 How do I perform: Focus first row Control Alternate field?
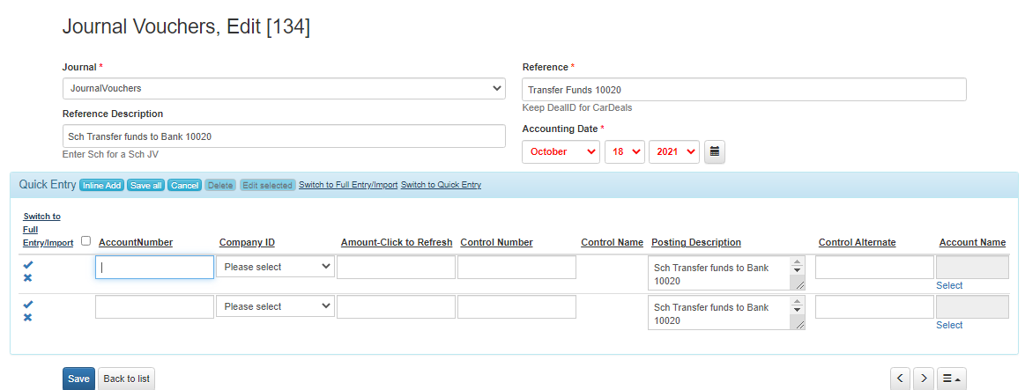874,267
